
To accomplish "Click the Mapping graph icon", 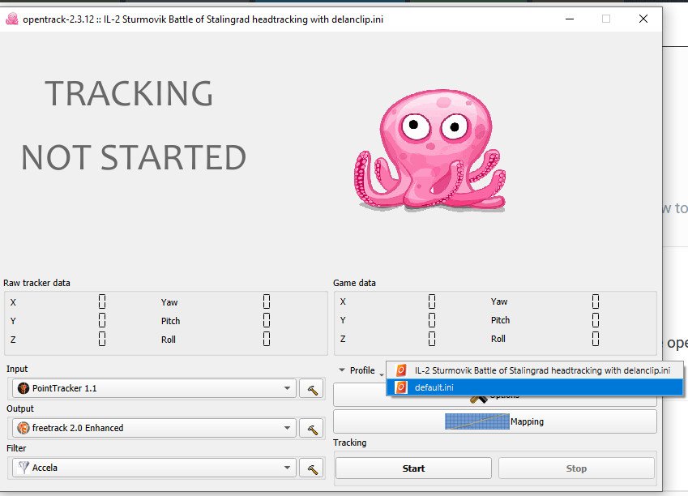I will coord(477,421).
